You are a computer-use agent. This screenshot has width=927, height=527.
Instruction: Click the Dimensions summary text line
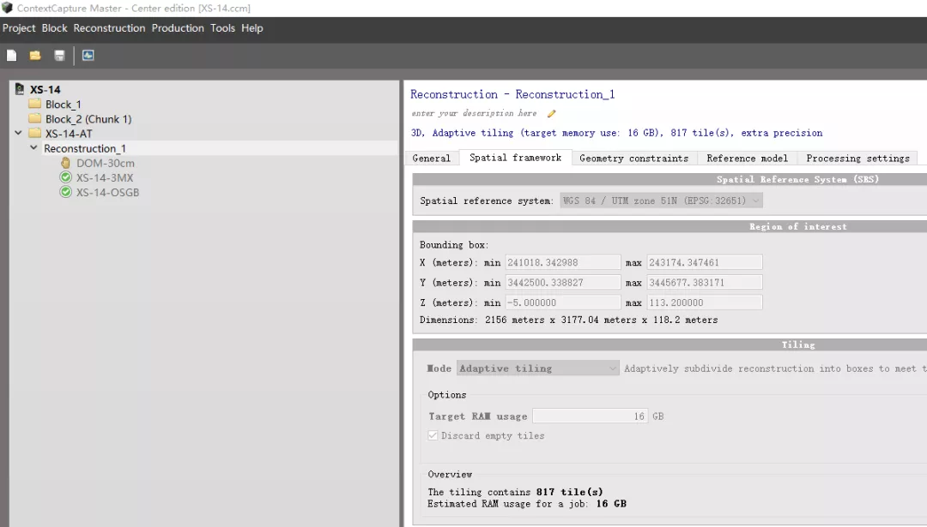click(x=569, y=320)
